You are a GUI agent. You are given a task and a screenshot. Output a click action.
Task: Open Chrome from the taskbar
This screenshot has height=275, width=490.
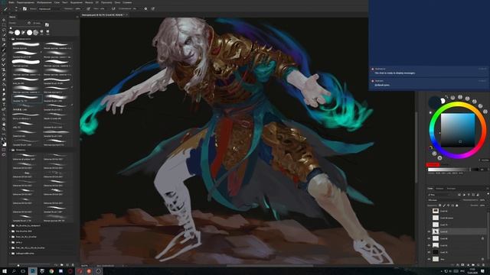(51, 271)
